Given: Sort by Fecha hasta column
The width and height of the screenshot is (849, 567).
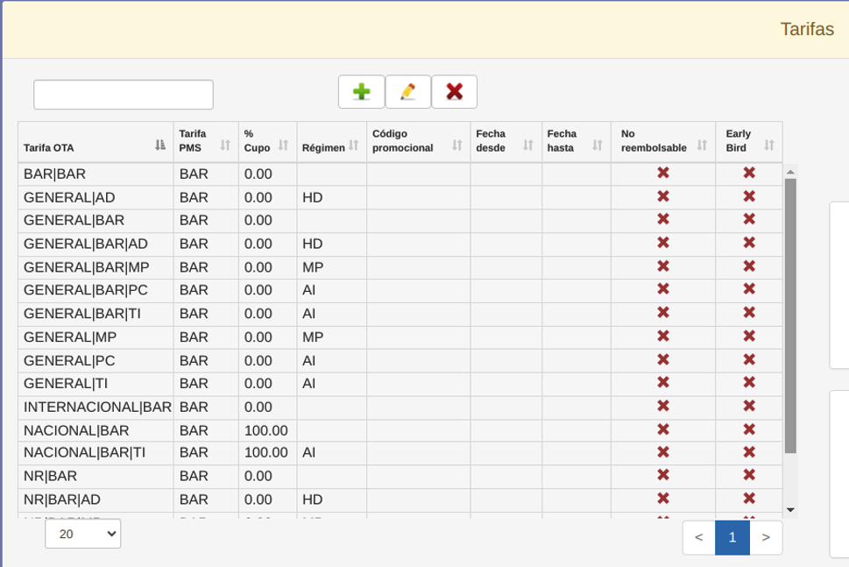Looking at the screenshot, I should coord(598,145).
